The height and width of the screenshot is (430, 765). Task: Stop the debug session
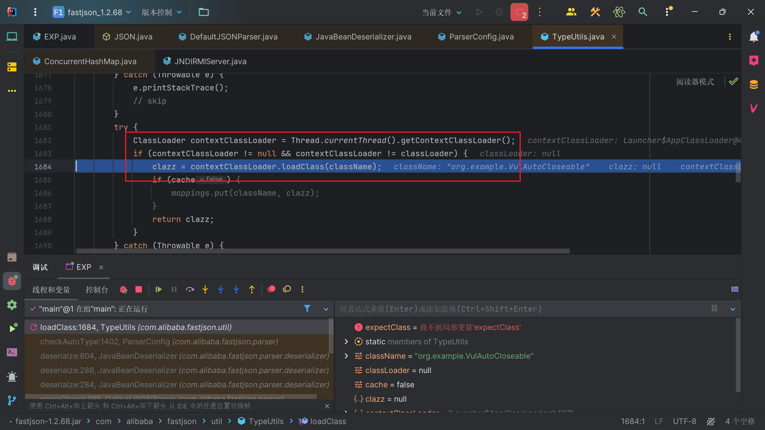139,289
